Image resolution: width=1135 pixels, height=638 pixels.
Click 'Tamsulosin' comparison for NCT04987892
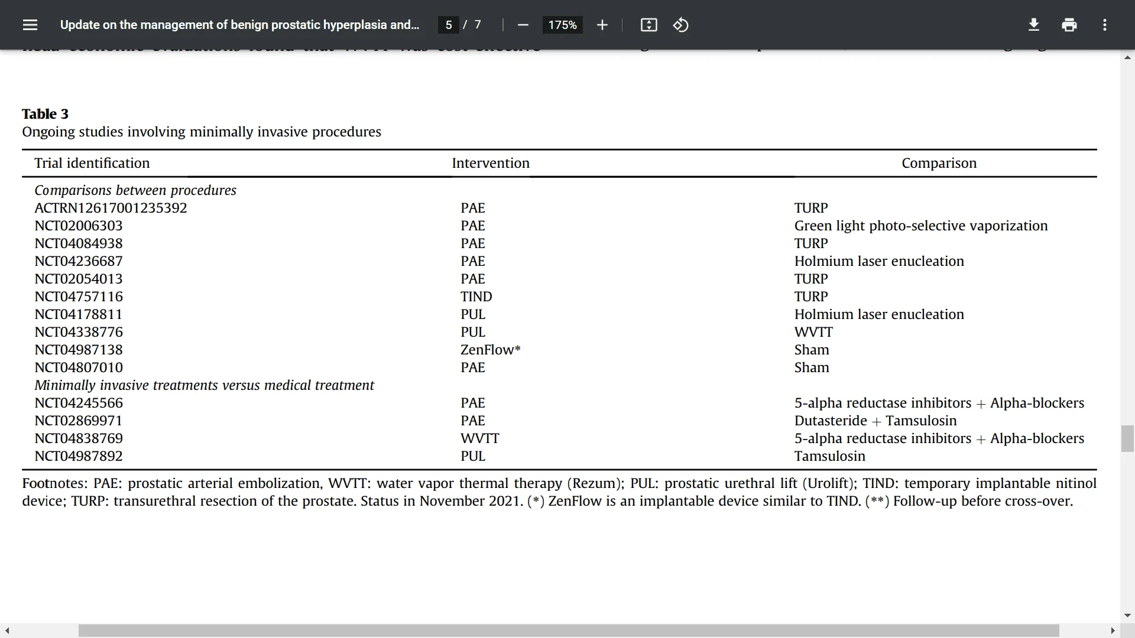tap(830, 456)
